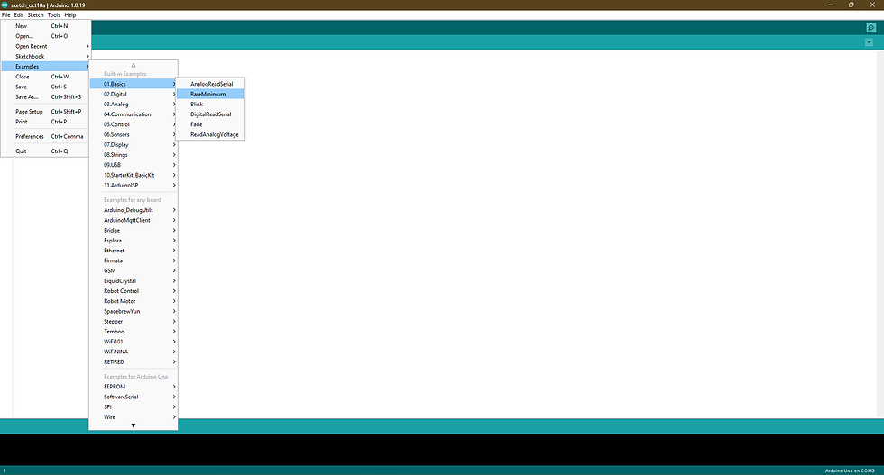Open the Robot Motor examples submenu
Image resolution: width=884 pixels, height=475 pixels.
[x=134, y=301]
